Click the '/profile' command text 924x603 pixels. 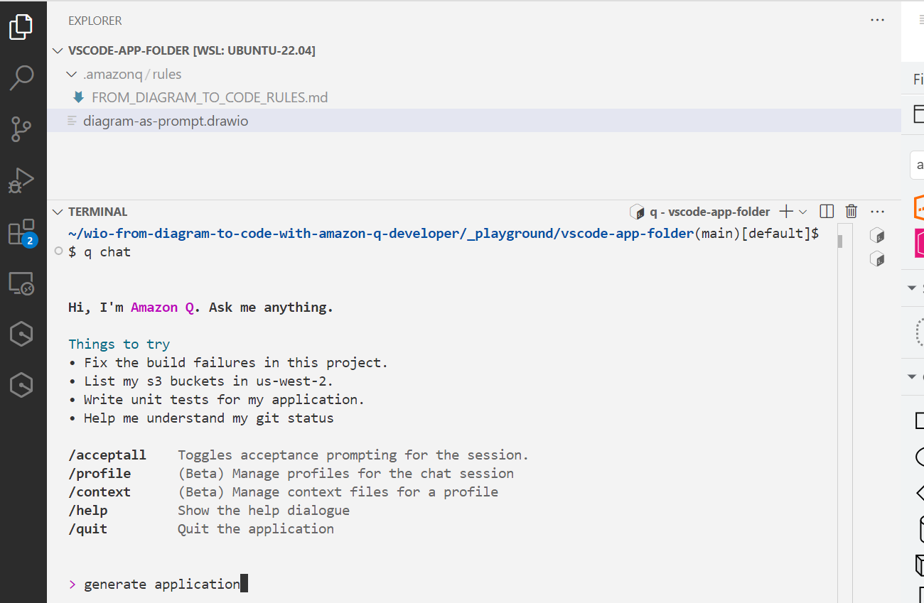pyautogui.click(x=100, y=473)
